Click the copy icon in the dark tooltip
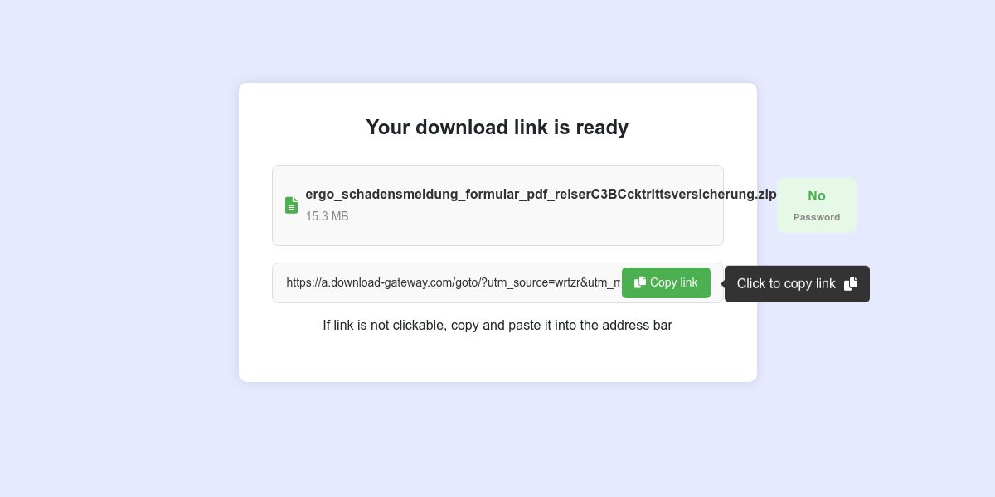The width and height of the screenshot is (995, 497). pos(851,284)
